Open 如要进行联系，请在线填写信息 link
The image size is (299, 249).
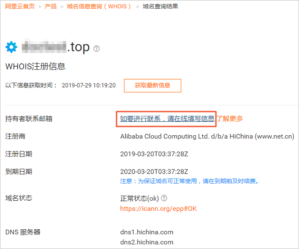tap(167, 119)
